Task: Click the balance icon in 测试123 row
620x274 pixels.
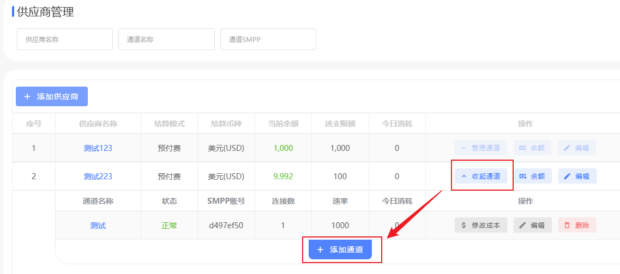Action: click(x=523, y=148)
